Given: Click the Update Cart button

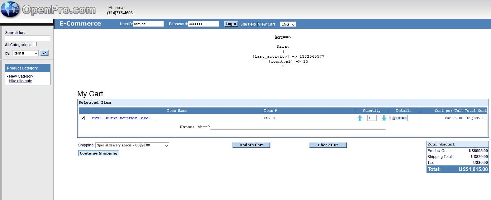Looking at the screenshot, I should pos(251,145).
